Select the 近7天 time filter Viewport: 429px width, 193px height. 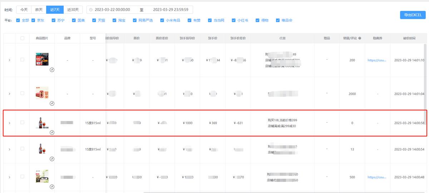tap(55, 10)
